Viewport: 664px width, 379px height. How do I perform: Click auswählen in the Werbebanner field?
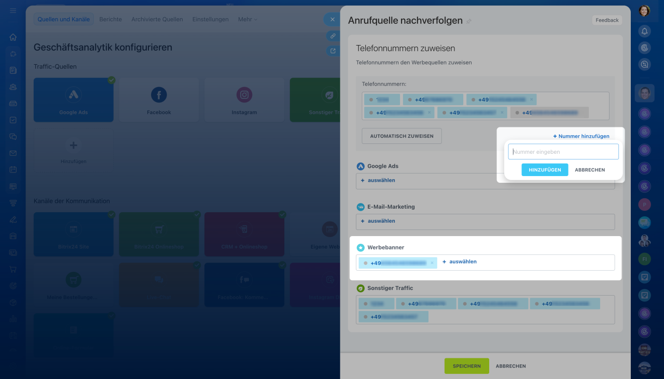(x=460, y=261)
